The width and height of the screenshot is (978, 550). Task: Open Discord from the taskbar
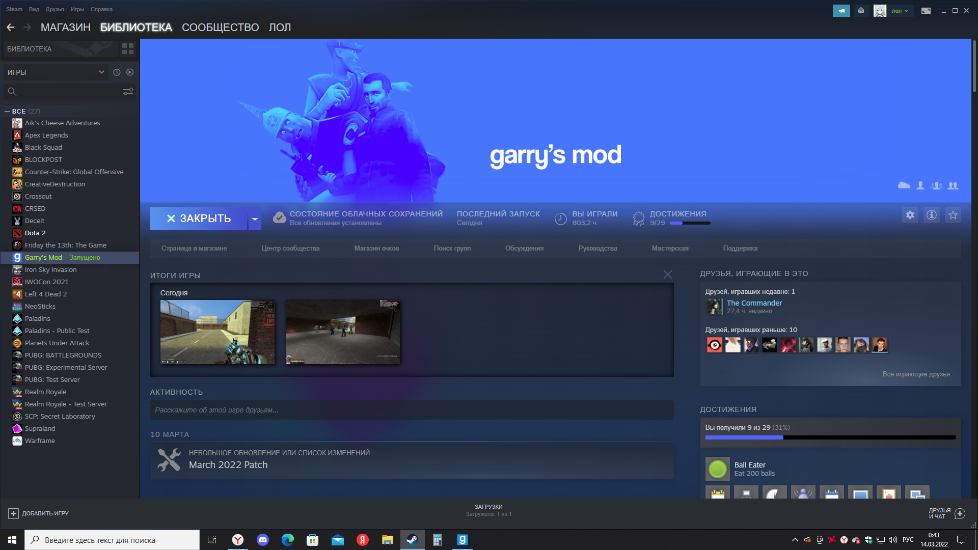click(x=263, y=540)
